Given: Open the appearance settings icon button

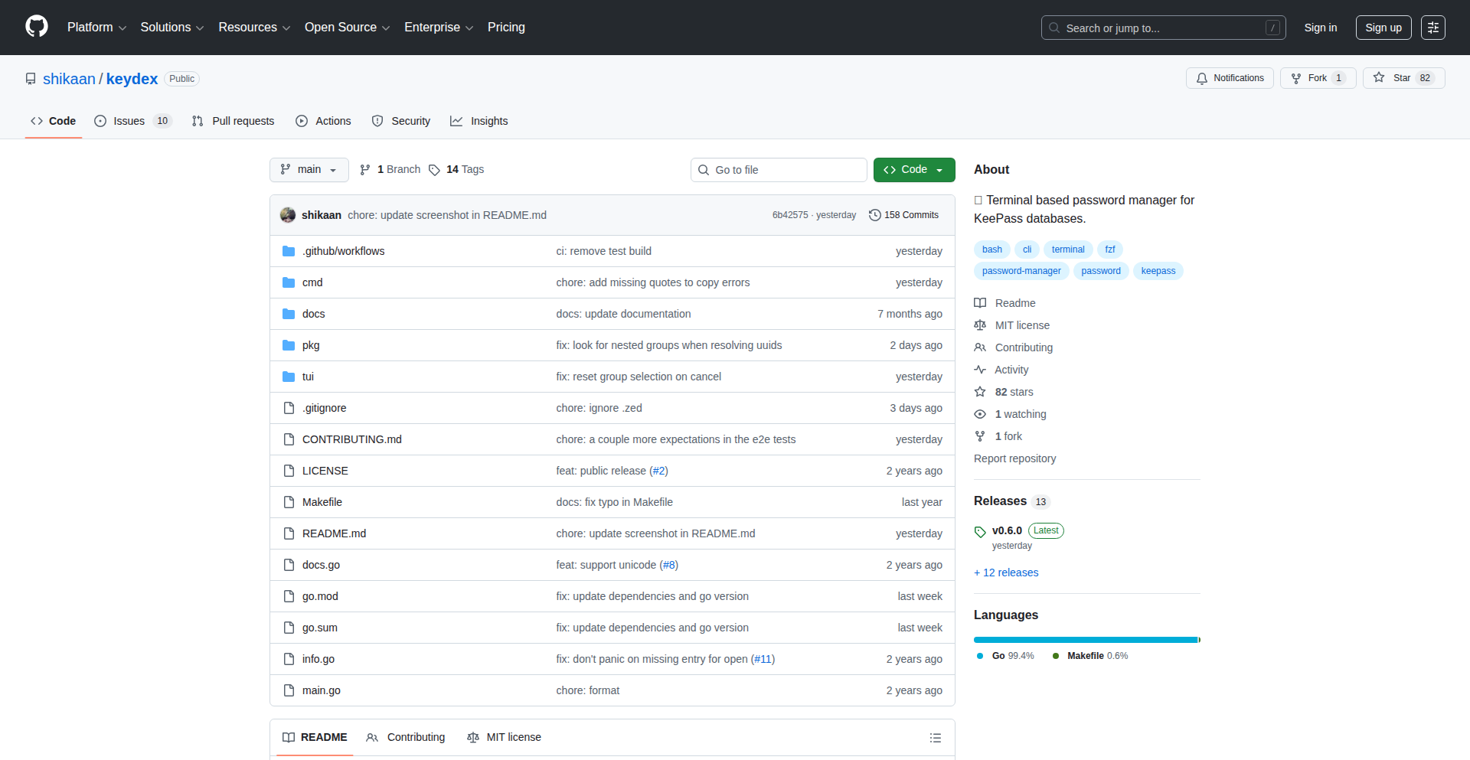Looking at the screenshot, I should pos(1432,28).
